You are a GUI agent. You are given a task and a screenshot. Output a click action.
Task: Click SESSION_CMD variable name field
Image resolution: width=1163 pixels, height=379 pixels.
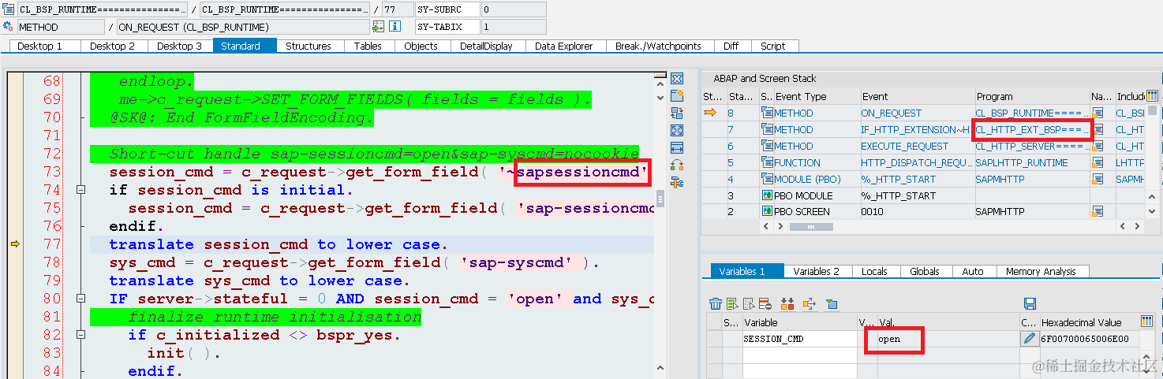point(798,339)
